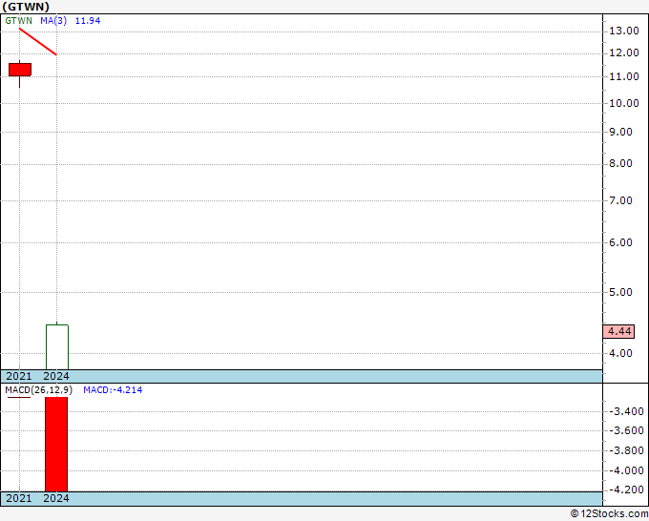Image resolution: width=649 pixels, height=521 pixels.
Task: Click the 4.00 price axis label
Action: 620,353
